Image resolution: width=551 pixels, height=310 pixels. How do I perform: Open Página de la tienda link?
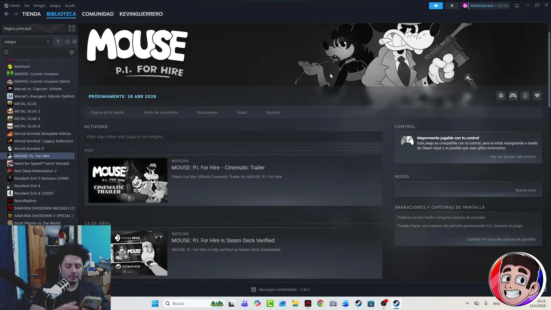(107, 112)
